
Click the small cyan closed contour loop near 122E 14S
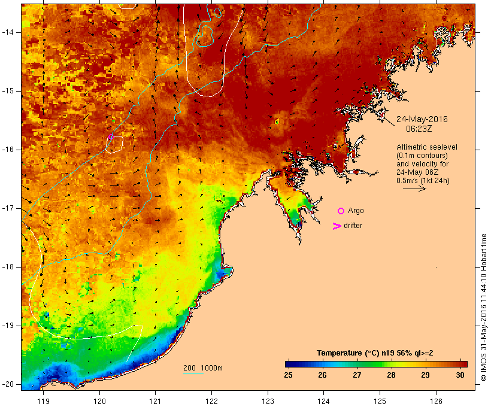point(205,36)
